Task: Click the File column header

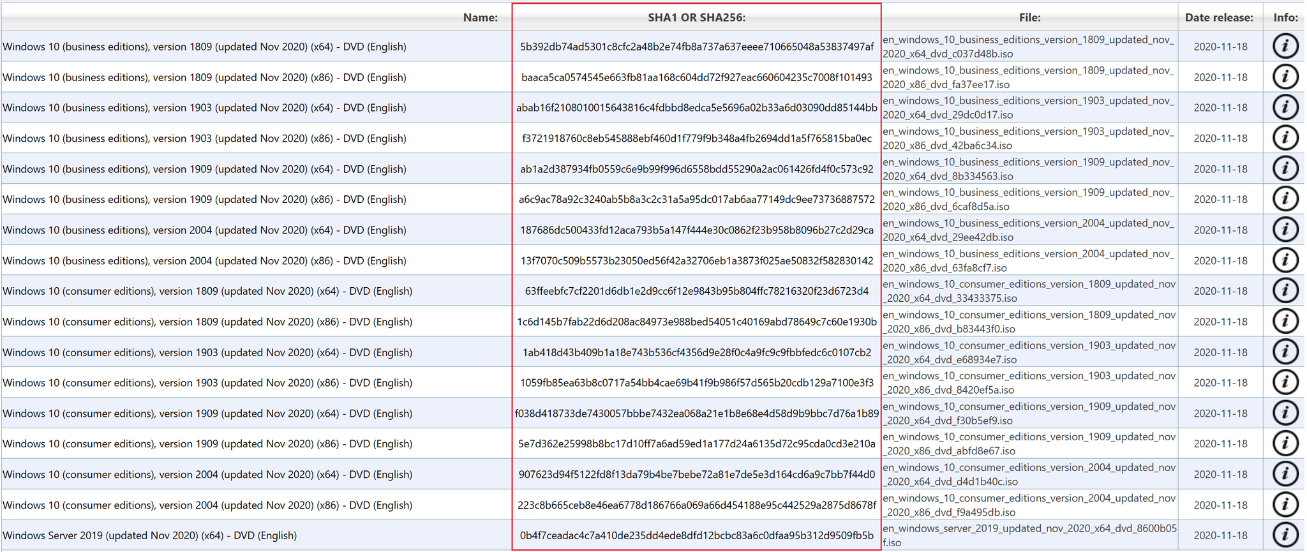Action: pos(1030,18)
